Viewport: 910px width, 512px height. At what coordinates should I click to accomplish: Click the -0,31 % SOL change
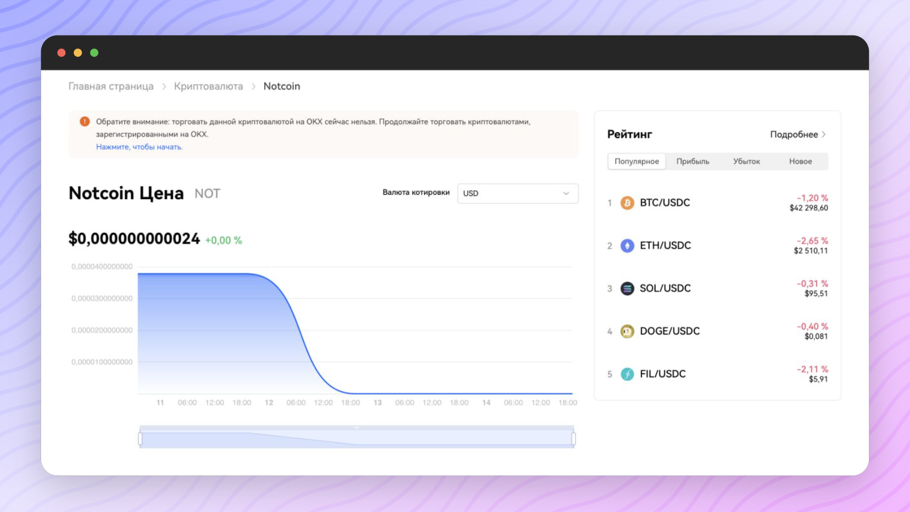pyautogui.click(x=813, y=284)
